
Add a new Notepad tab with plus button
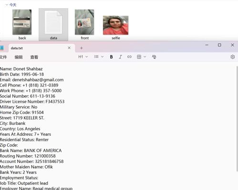[x=82, y=48]
